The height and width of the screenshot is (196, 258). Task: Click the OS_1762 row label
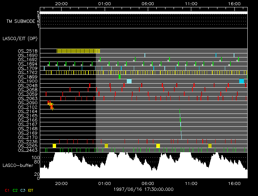click(x=27, y=73)
